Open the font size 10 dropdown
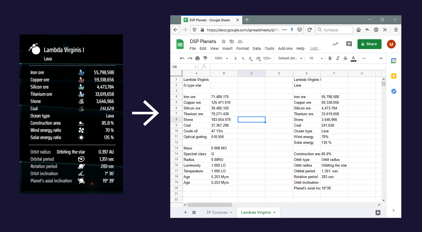 coord(316,58)
